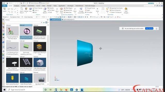Click the Shell command
The height and width of the screenshot is (92, 165).
point(35,12)
